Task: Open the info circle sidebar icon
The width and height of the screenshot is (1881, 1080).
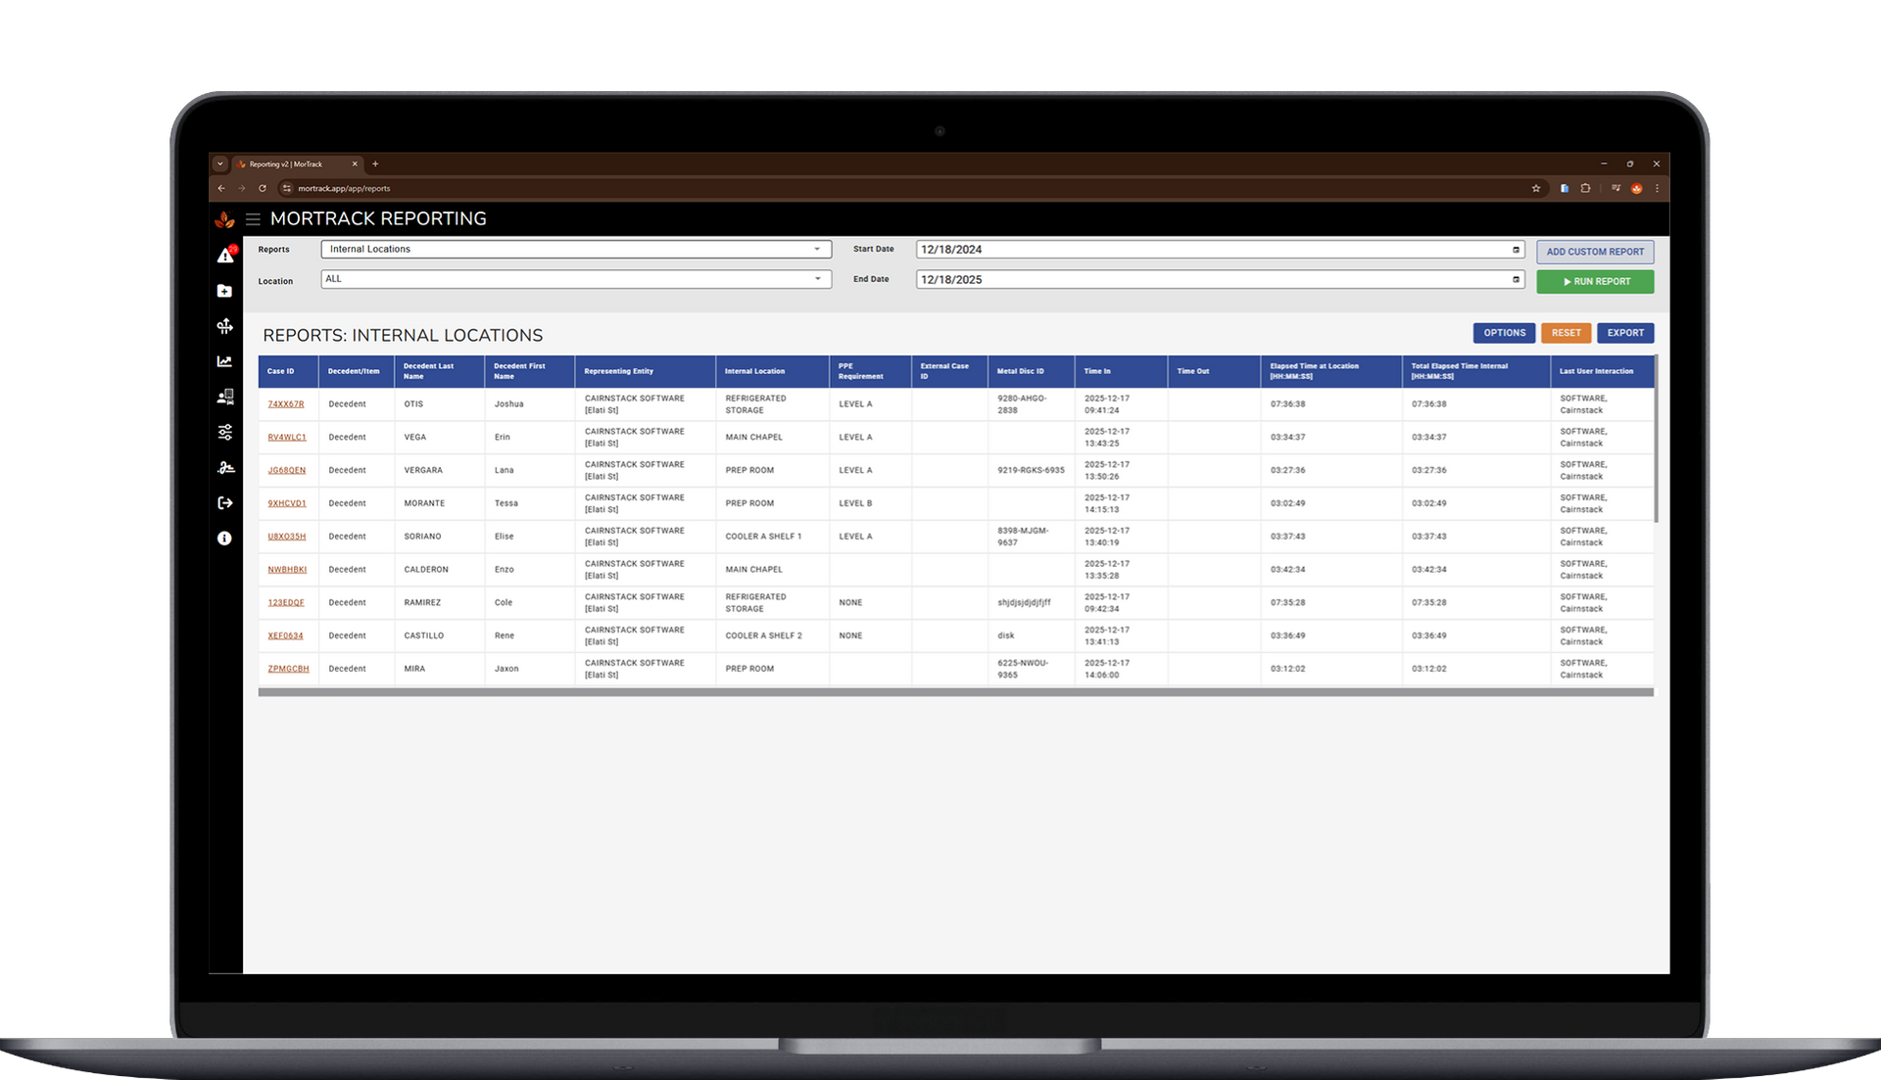Action: click(x=224, y=539)
